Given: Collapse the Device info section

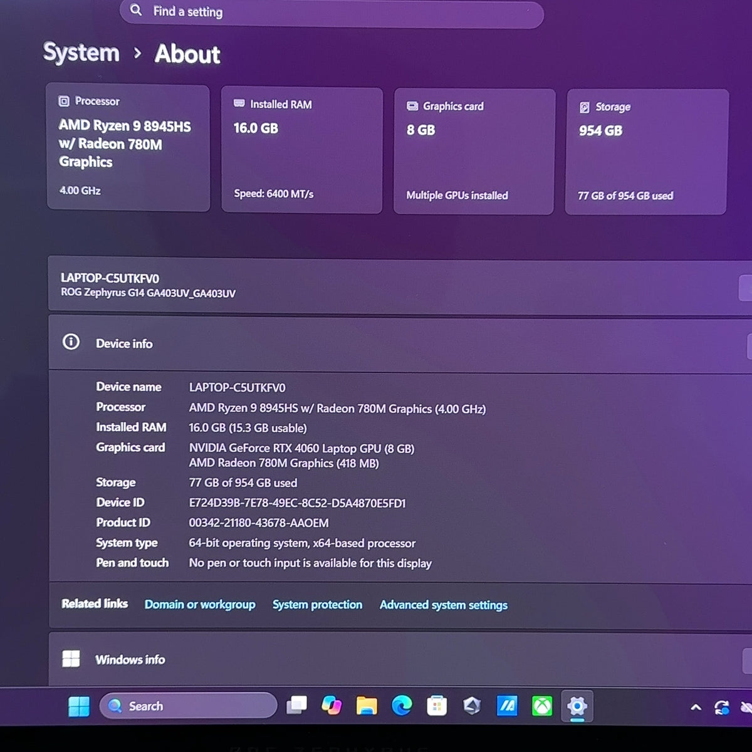Looking at the screenshot, I should point(400,343).
